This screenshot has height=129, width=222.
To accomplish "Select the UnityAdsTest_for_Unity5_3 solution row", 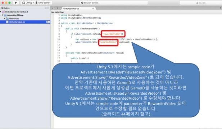I will pos(25,12).
